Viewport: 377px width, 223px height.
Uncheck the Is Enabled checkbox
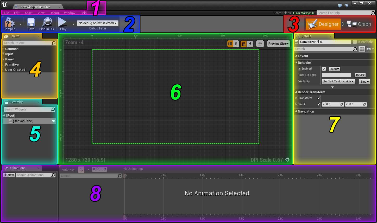point(324,69)
